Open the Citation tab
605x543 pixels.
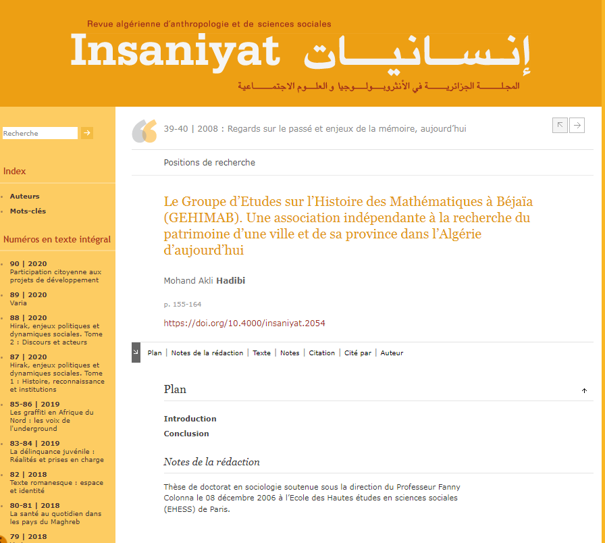pyautogui.click(x=322, y=353)
